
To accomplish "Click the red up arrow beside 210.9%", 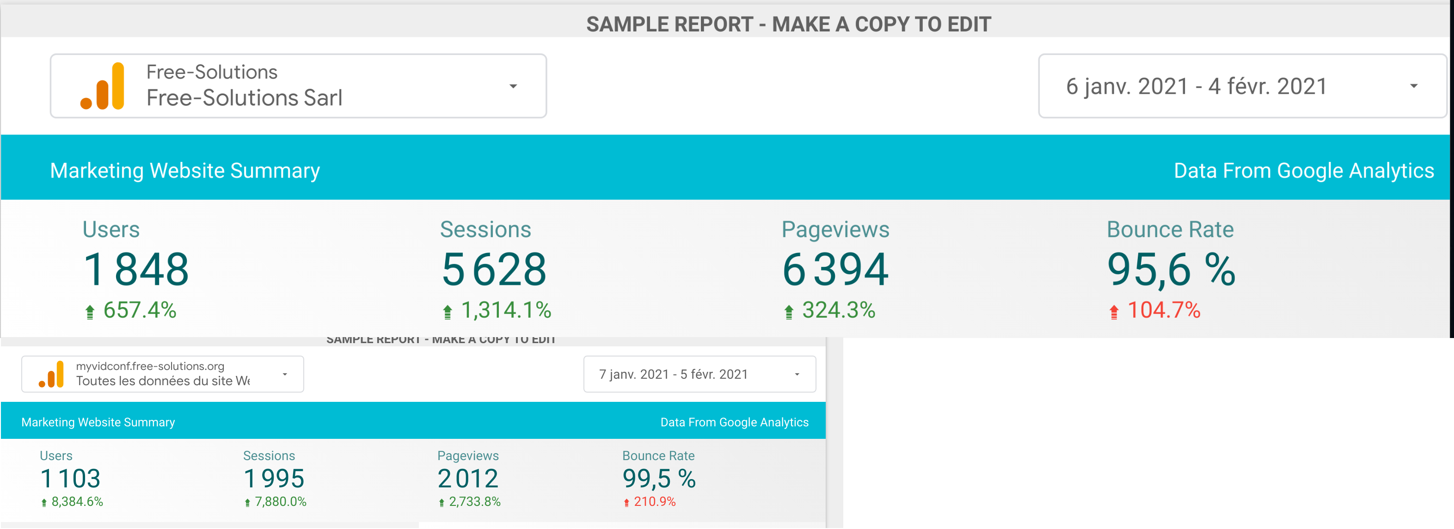I will point(626,503).
